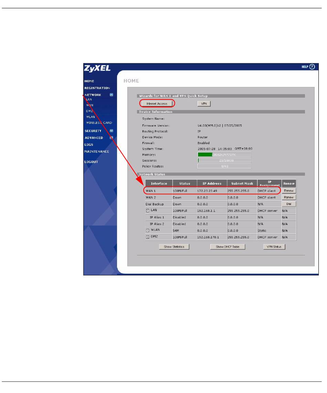Renew the WAN 1 IP address
Screen dimensions: 327x393
(288, 191)
